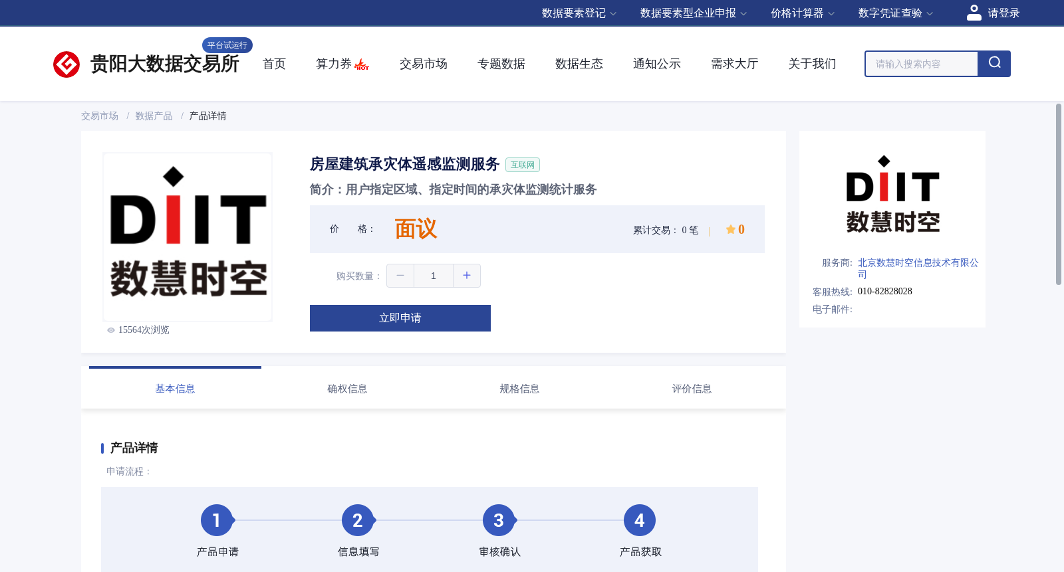Click the price text 面议
The height and width of the screenshot is (572, 1064).
pos(416,229)
